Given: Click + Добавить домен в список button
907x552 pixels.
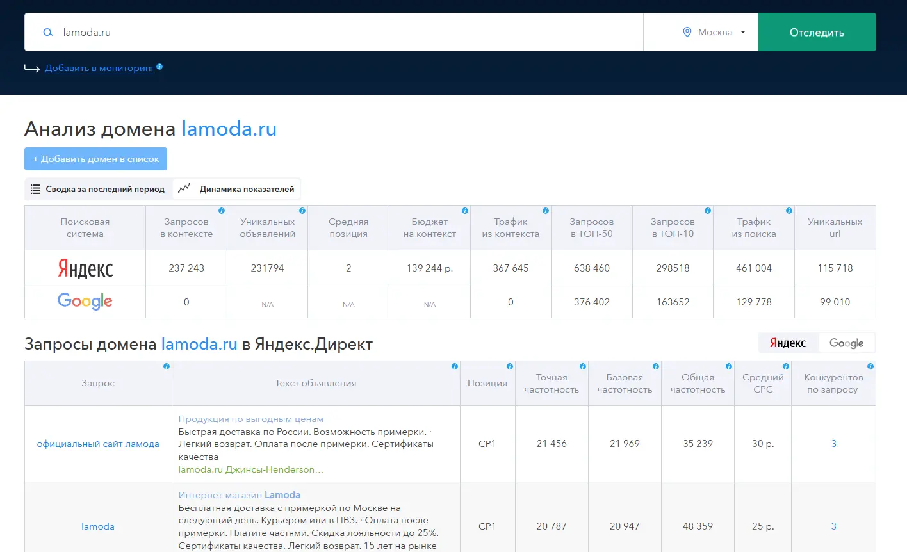Looking at the screenshot, I should click(95, 159).
